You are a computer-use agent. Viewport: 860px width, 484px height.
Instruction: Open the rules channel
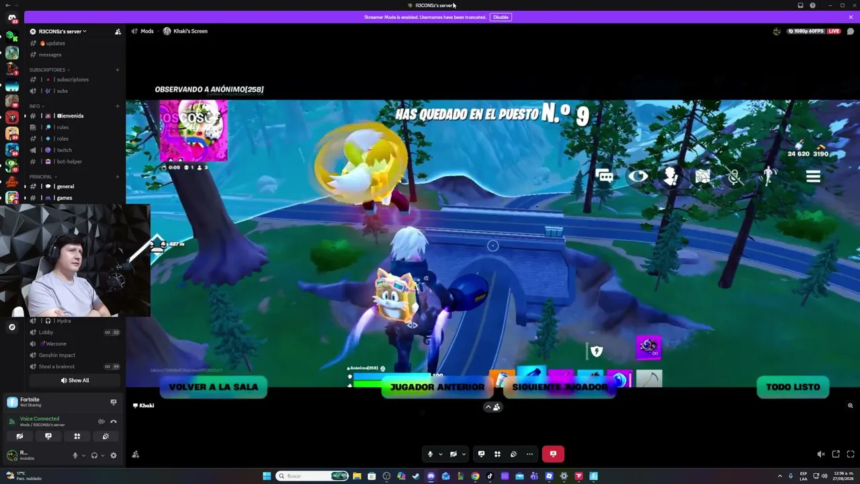point(75,127)
